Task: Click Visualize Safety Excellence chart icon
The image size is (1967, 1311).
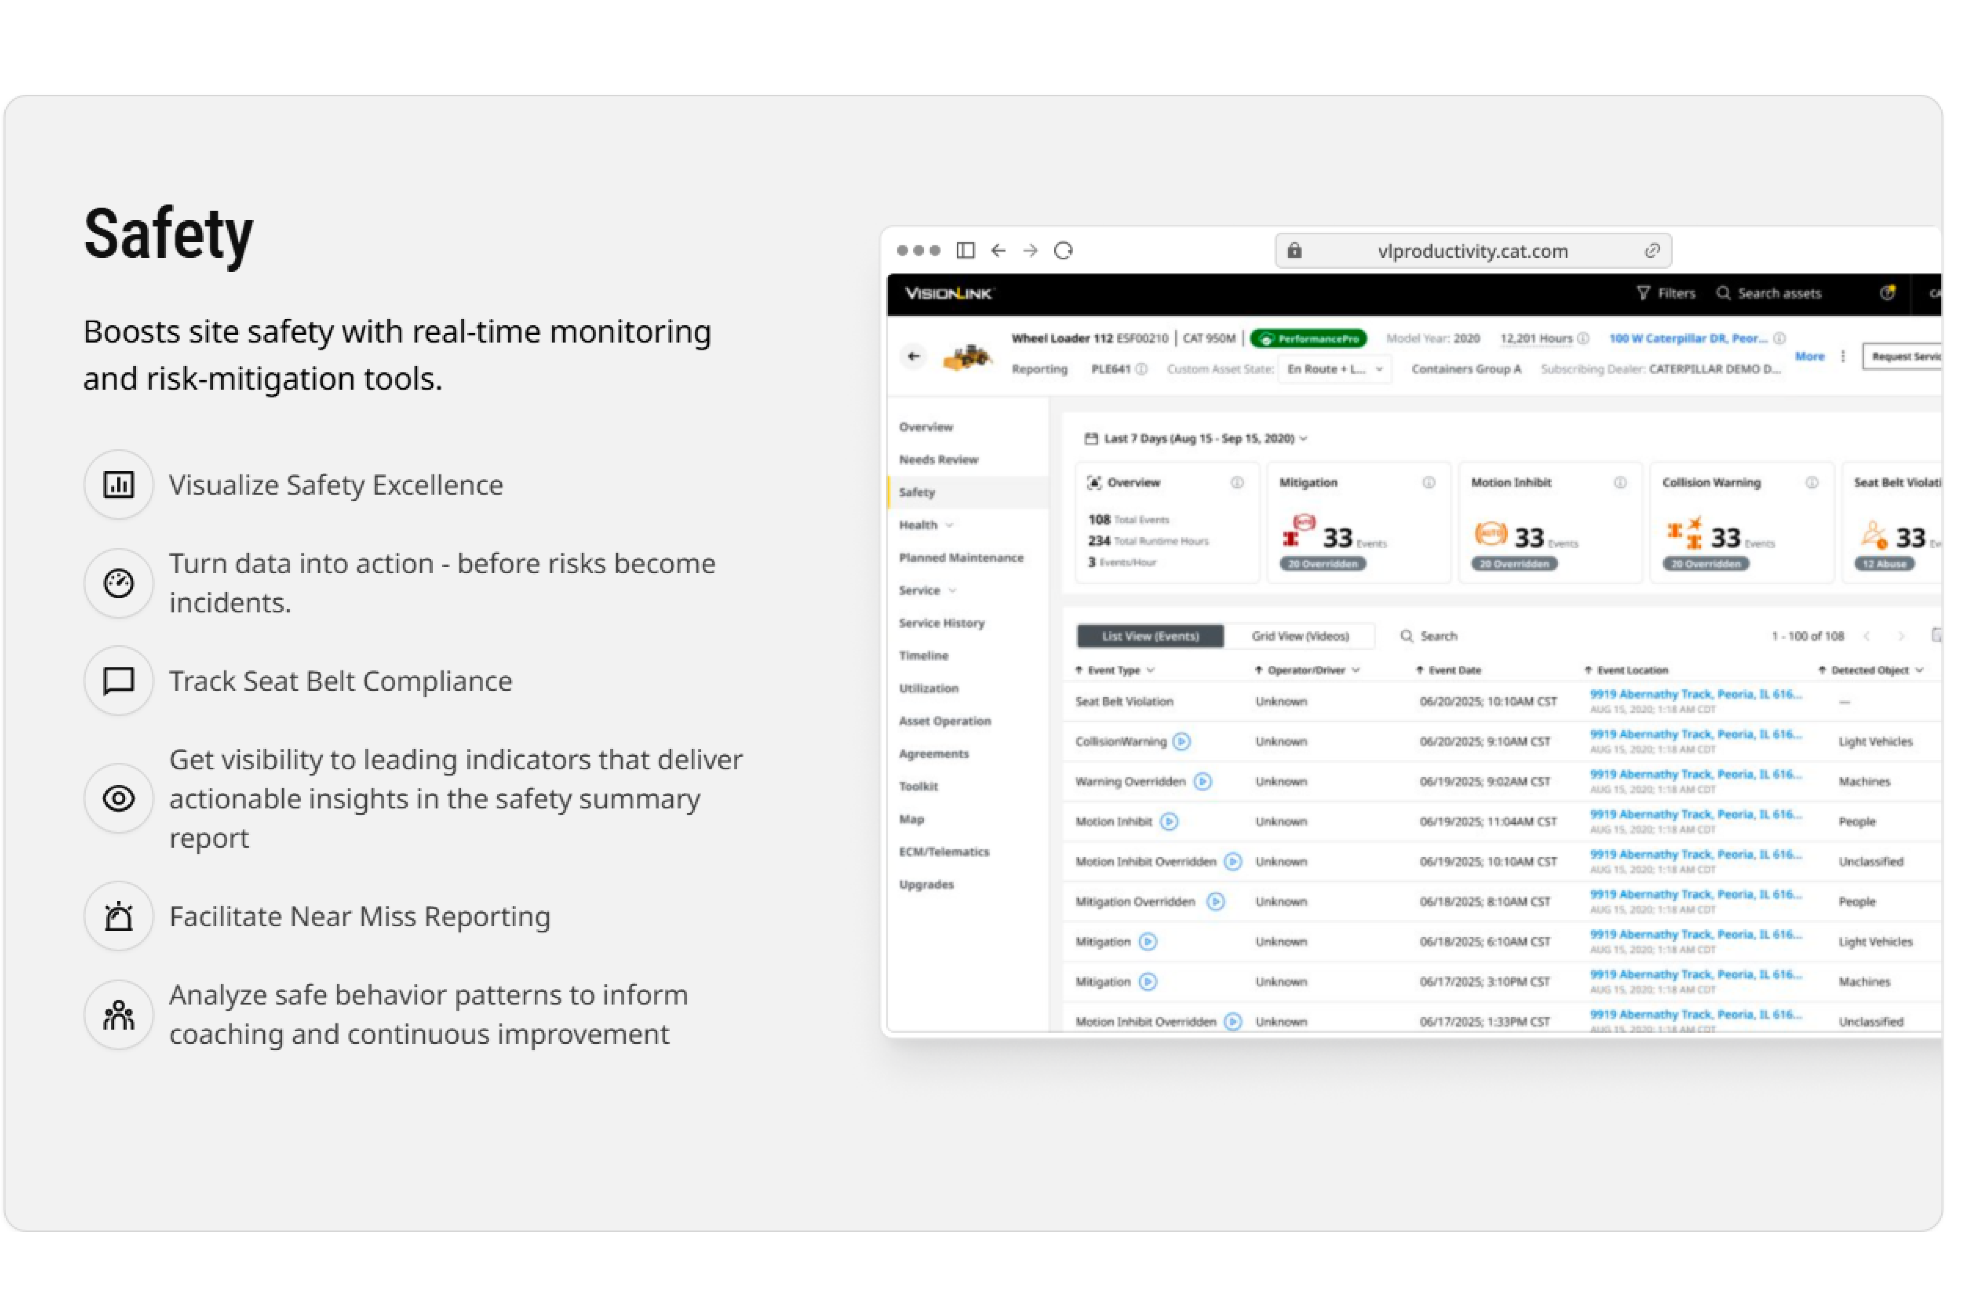Action: pyautogui.click(x=119, y=485)
